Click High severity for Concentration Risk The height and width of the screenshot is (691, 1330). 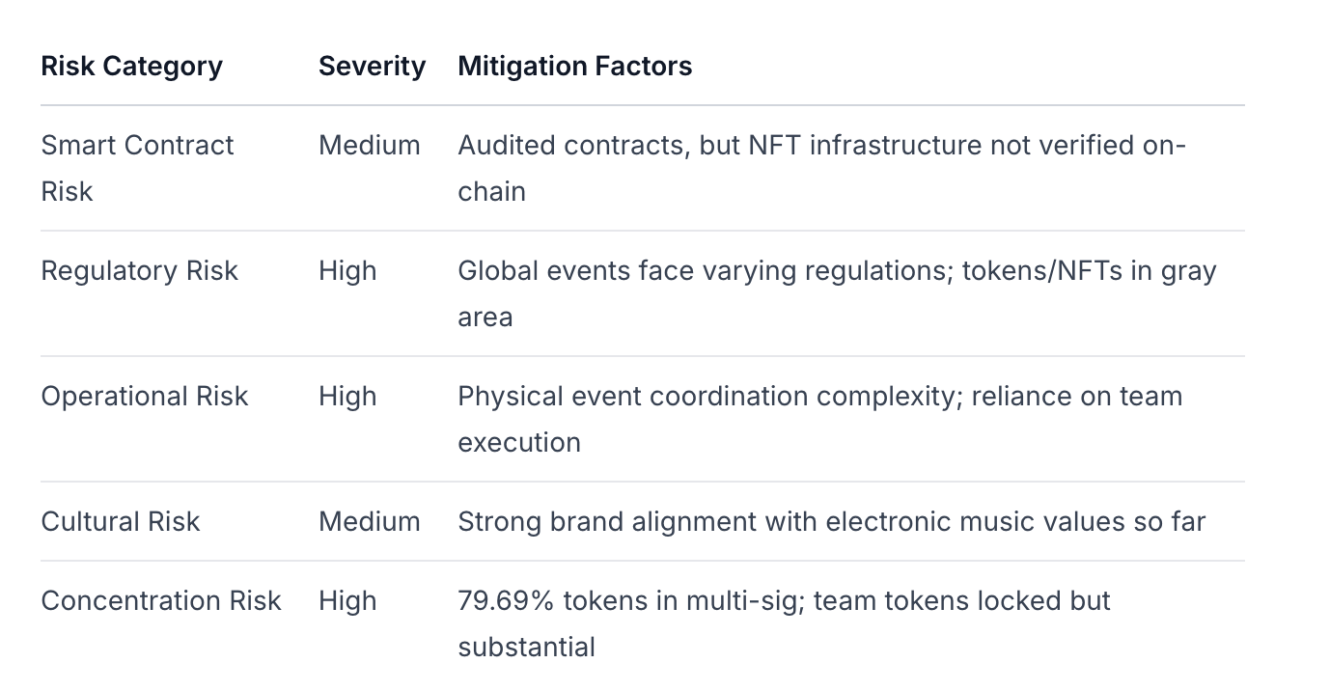(347, 600)
